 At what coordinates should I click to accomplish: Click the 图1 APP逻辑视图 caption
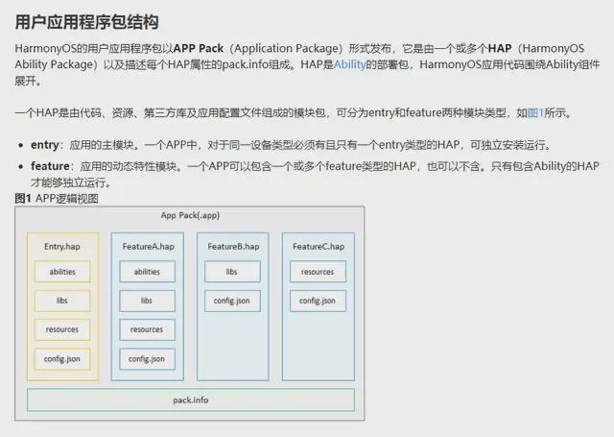tap(57, 199)
